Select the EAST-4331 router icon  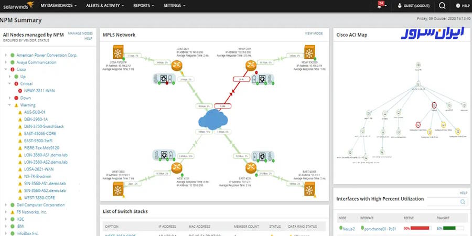pyautogui.click(x=251, y=168)
